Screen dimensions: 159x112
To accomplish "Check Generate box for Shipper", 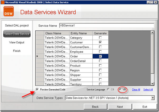I will click(x=100, y=75).
